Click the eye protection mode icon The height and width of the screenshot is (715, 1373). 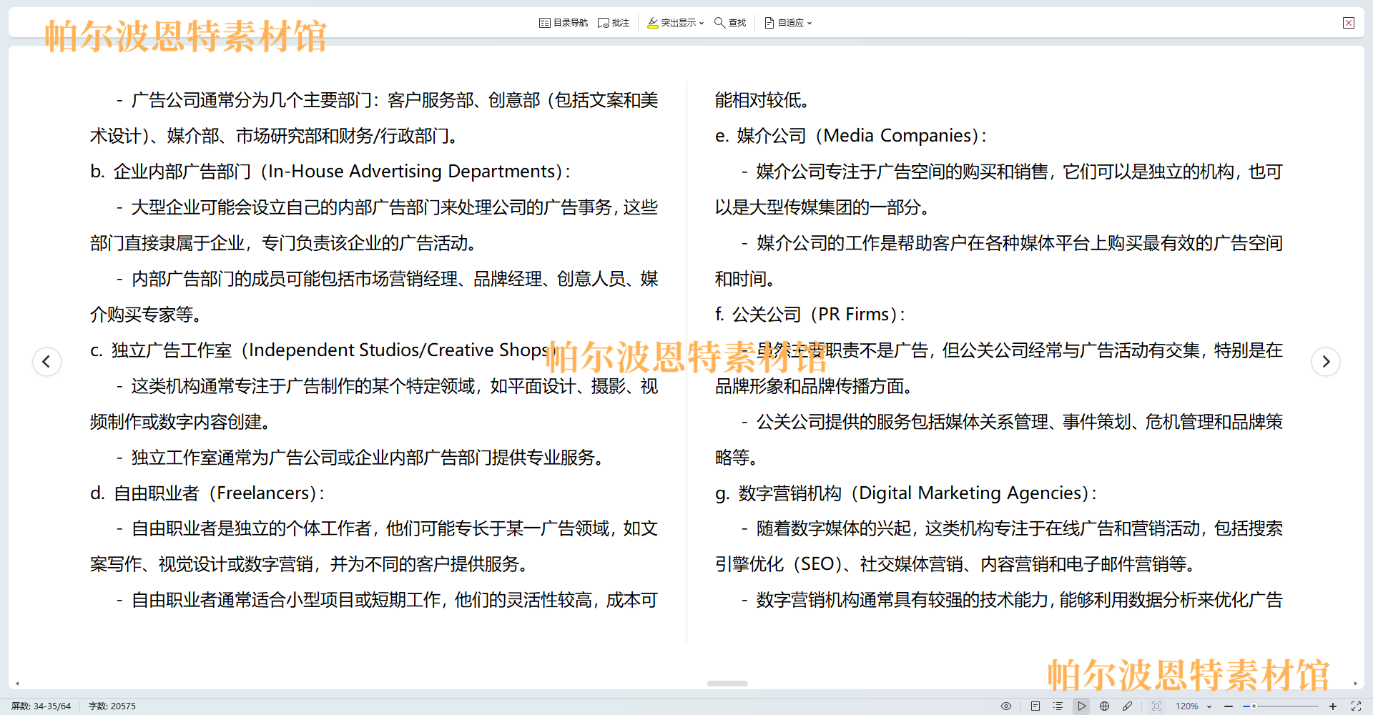tap(1006, 706)
